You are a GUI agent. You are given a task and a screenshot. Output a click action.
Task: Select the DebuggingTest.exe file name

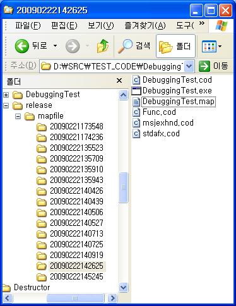point(177,91)
